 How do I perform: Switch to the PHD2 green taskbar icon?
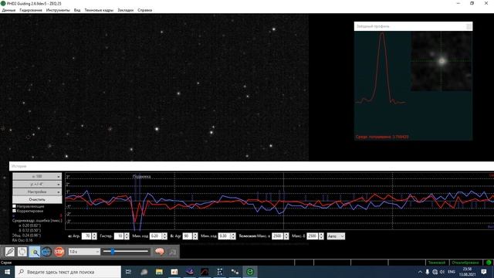tap(250, 272)
